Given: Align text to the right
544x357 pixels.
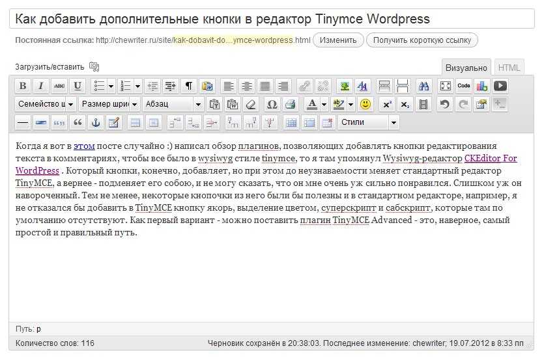Looking at the screenshot, I should [283, 86].
